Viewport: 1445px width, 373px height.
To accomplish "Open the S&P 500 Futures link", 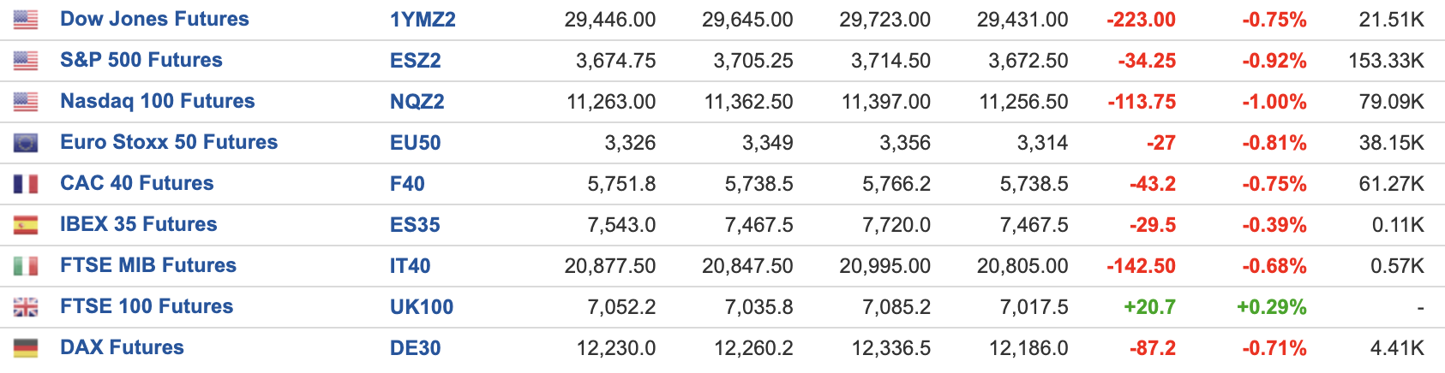I will (141, 60).
